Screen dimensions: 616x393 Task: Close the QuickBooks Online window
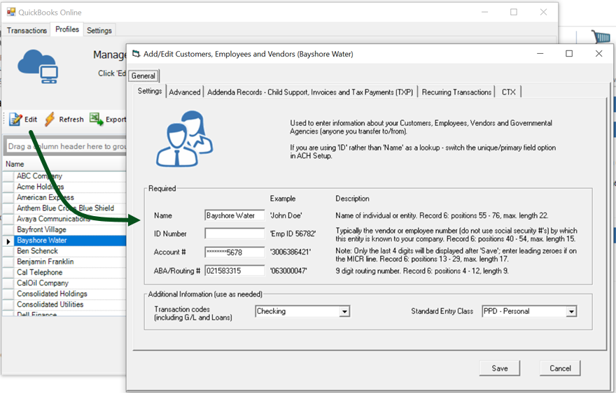(x=543, y=12)
